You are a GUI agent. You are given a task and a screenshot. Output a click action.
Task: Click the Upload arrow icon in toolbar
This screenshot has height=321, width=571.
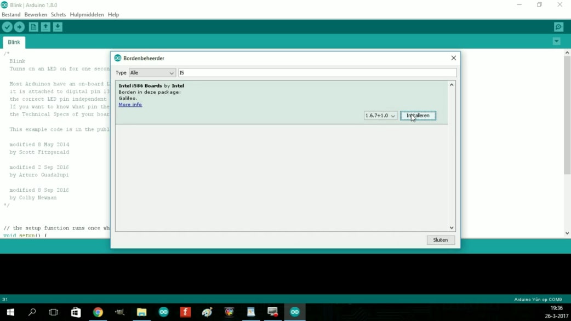tap(19, 27)
